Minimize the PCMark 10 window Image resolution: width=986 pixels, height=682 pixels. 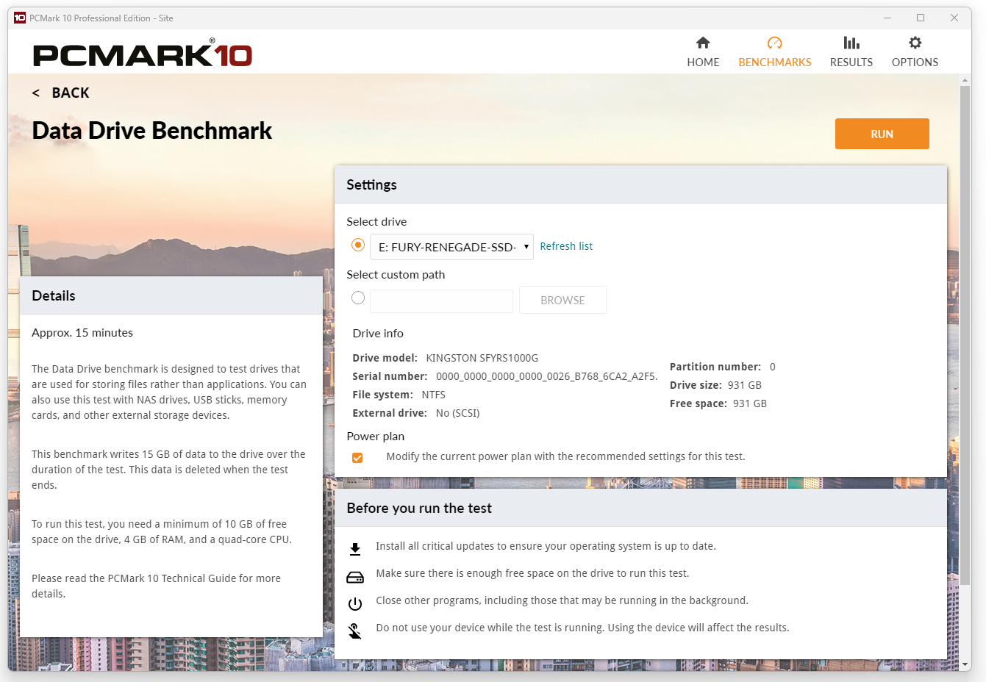pyautogui.click(x=887, y=18)
